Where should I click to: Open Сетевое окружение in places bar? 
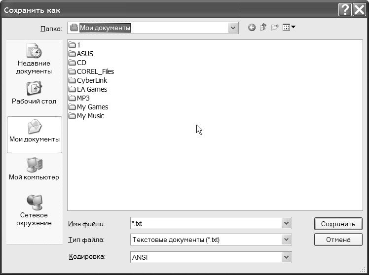[x=34, y=210]
